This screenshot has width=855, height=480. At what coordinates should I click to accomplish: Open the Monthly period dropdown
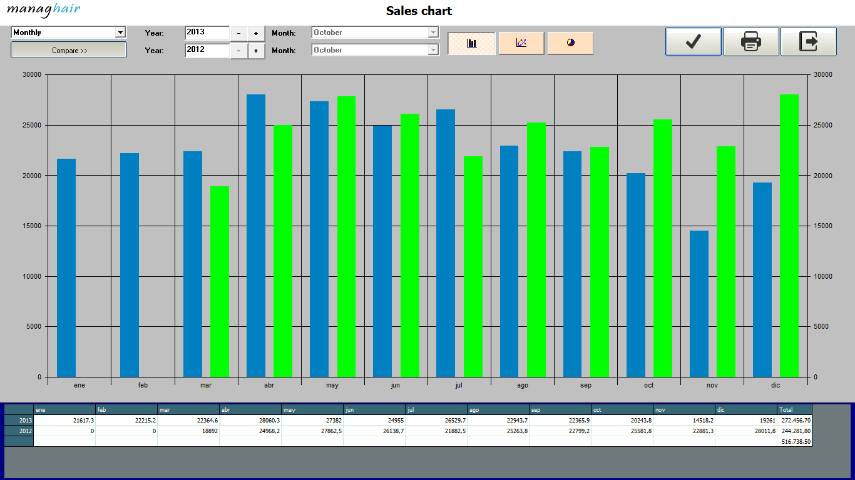pyautogui.click(x=120, y=32)
